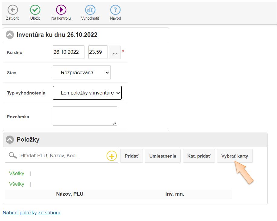Click the Vybrať karty button
277x221 pixels.
[x=234, y=156]
